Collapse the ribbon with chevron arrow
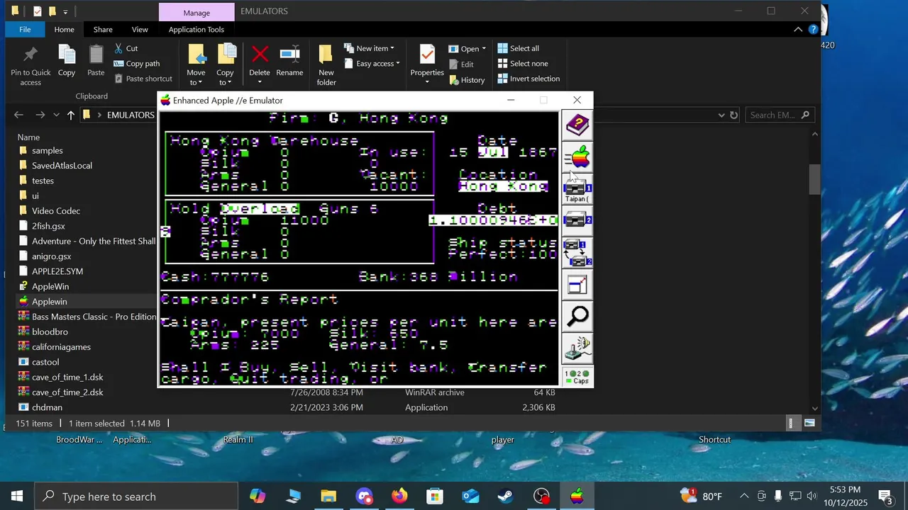This screenshot has width=908, height=510. [x=798, y=30]
